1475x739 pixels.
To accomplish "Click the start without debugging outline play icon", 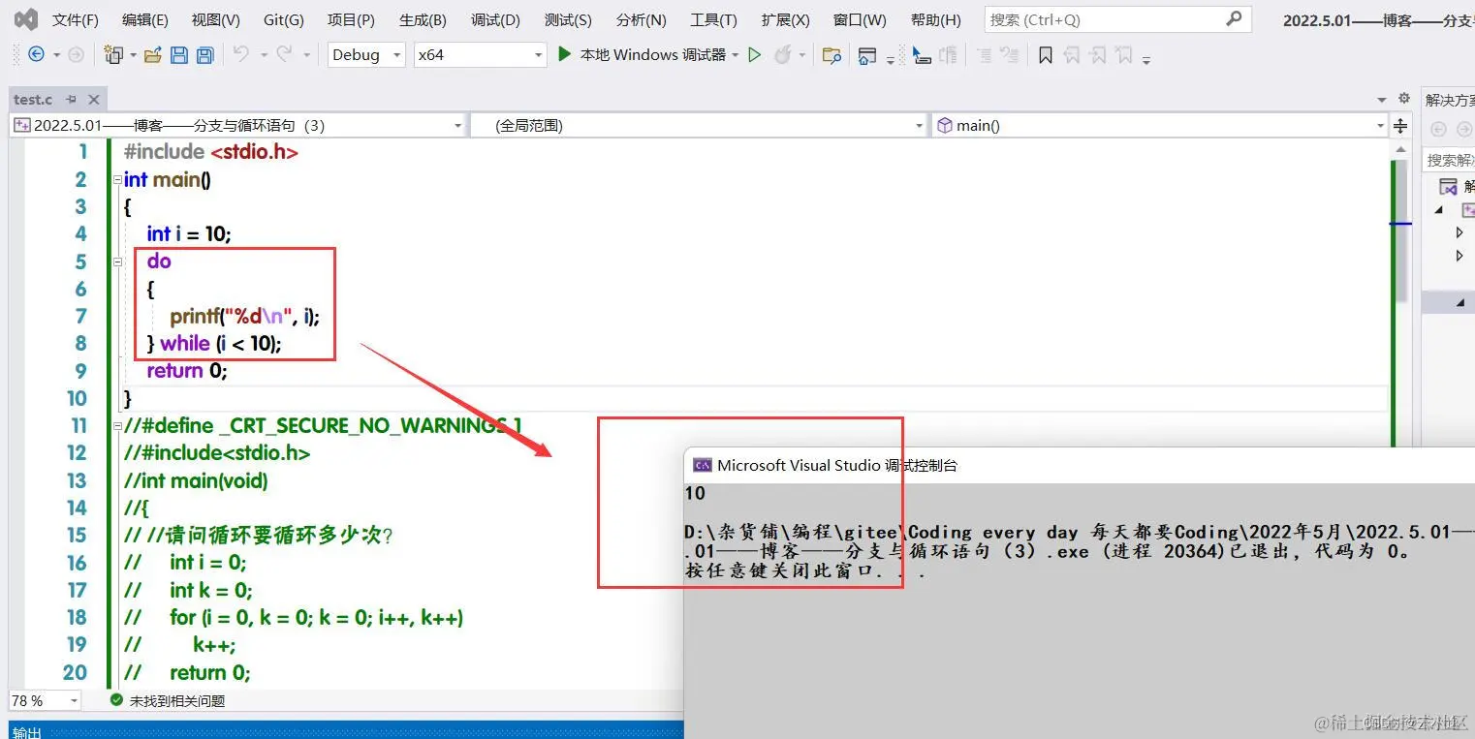I will tap(755, 55).
